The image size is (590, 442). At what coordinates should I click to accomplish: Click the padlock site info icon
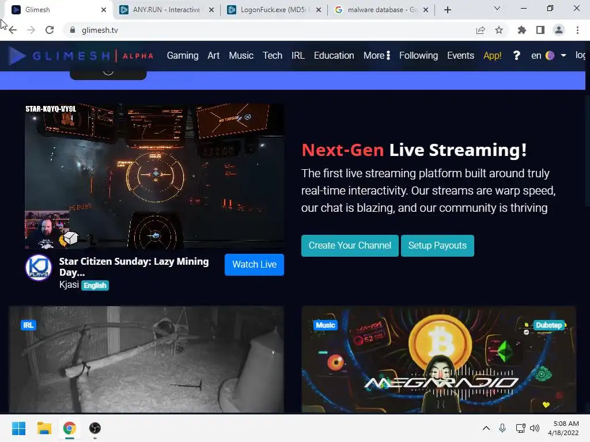tap(73, 30)
